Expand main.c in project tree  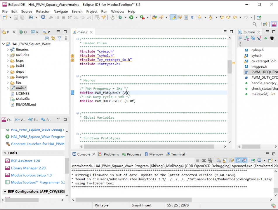click(x=8, y=88)
